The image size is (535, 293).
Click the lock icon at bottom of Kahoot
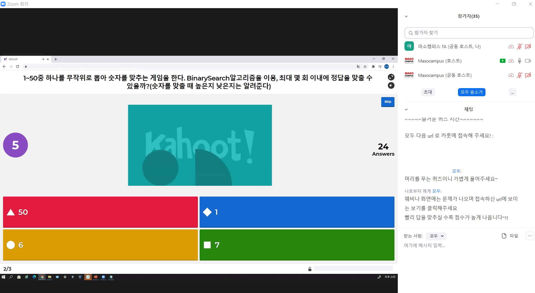[x=310, y=269]
